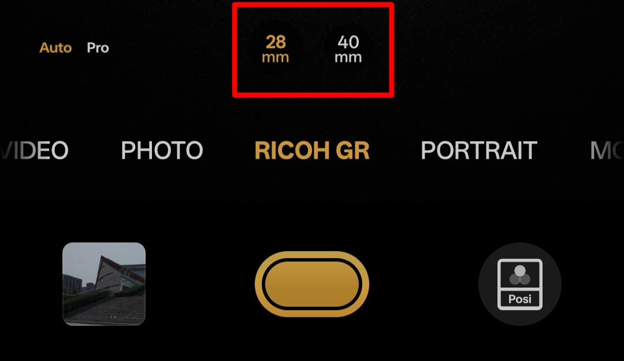Click the highlighted RICOH GR label

[312, 150]
